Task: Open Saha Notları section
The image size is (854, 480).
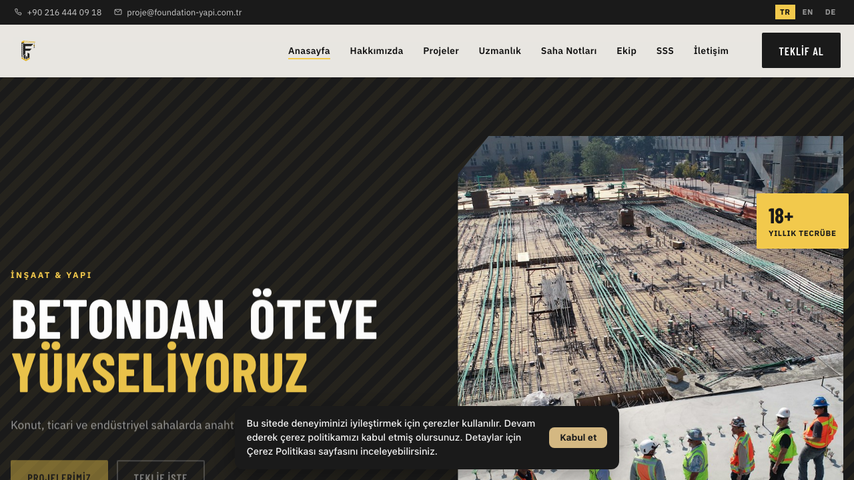Action: pyautogui.click(x=568, y=51)
